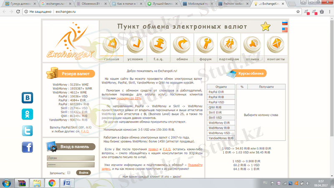Bookmark this page with the star icon
This screenshot has width=334, height=188.
click(298, 12)
